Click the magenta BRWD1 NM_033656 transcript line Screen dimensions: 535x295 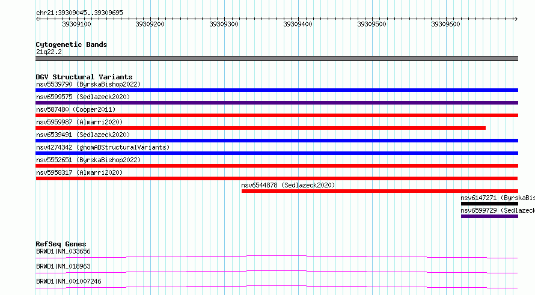(x=277, y=257)
